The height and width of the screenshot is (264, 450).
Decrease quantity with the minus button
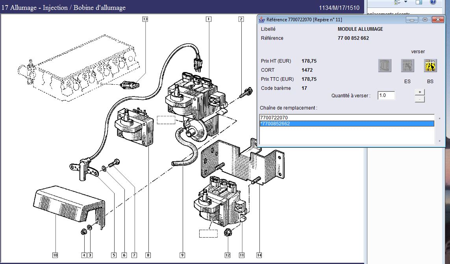tap(420, 99)
